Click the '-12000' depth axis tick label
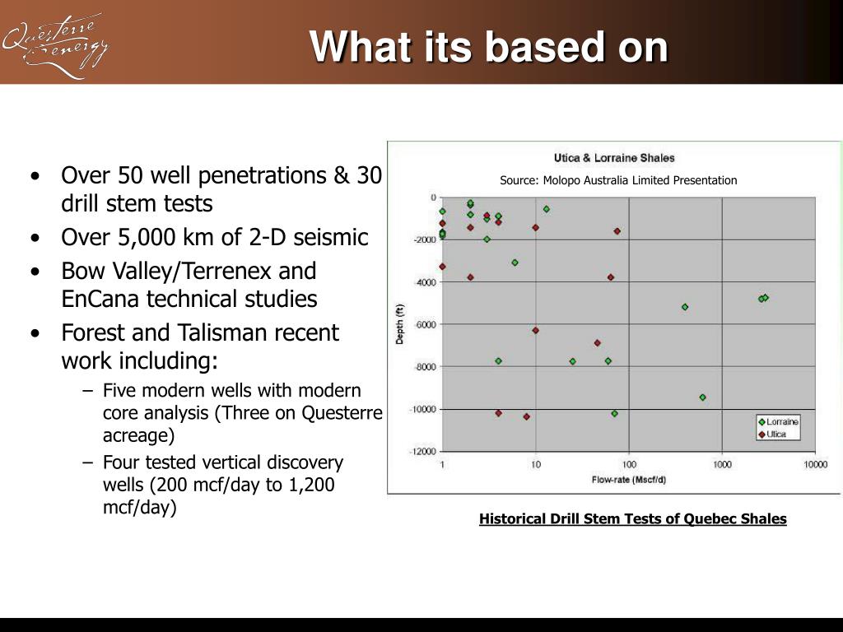Image resolution: width=843 pixels, height=632 pixels. [x=422, y=452]
